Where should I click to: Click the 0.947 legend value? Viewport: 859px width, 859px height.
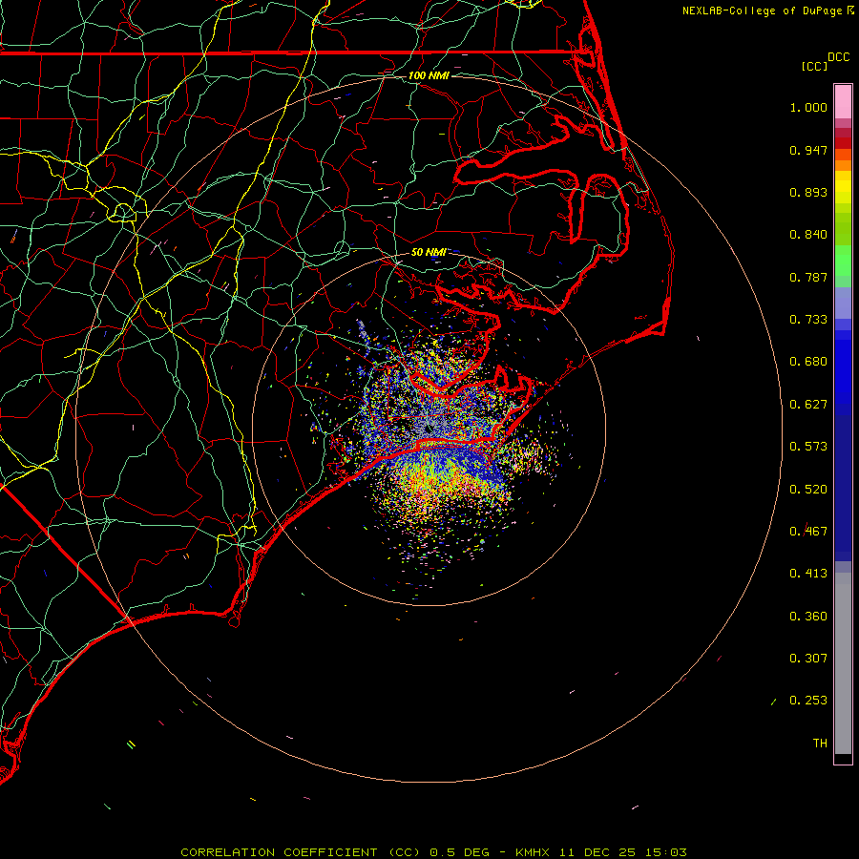coord(808,150)
